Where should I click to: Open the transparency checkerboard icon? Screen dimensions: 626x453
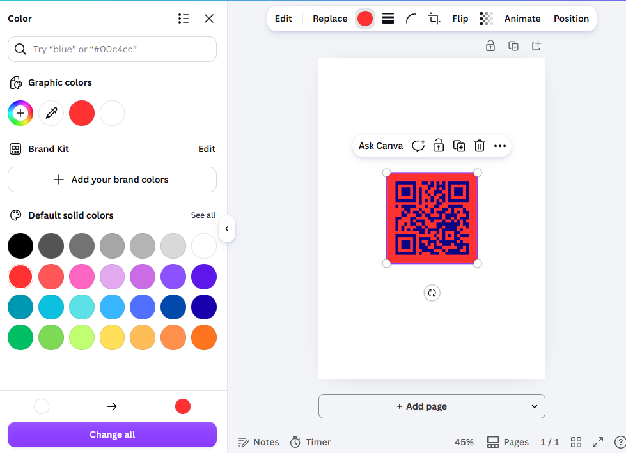486,19
